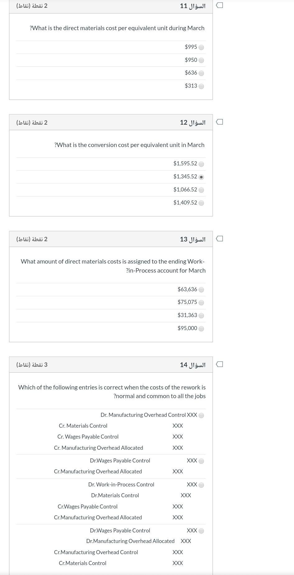Flag question 13 for review
Image resolution: width=294 pixels, height=575 pixels.
[220, 238]
